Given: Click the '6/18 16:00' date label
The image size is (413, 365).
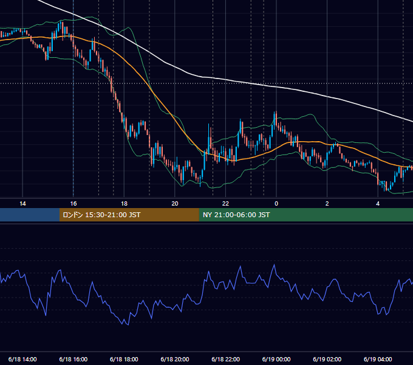Looking at the screenshot, I should [73, 359].
